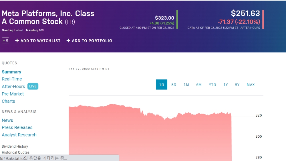Screen dimensions: 286x161
Task: Show the 1Y chart range
Action: [226, 85]
